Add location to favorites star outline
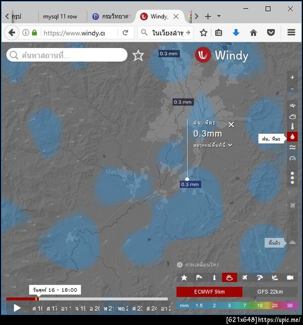 (138, 56)
